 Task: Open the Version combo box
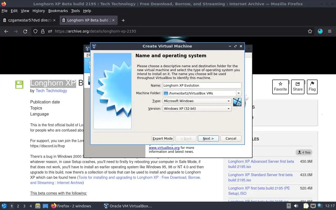tap(197, 108)
